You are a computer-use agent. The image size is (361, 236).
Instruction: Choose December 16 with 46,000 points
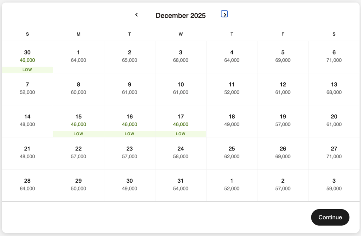[129, 121]
